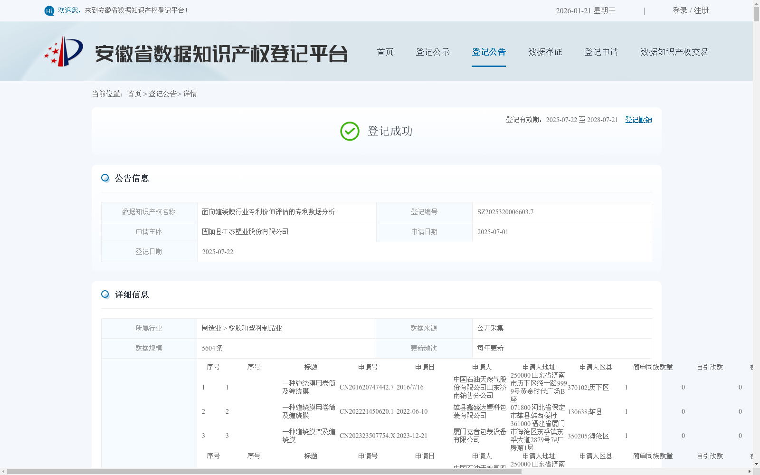Click the 数据知识产权名称 label cell
The height and width of the screenshot is (475, 760).
(x=149, y=212)
